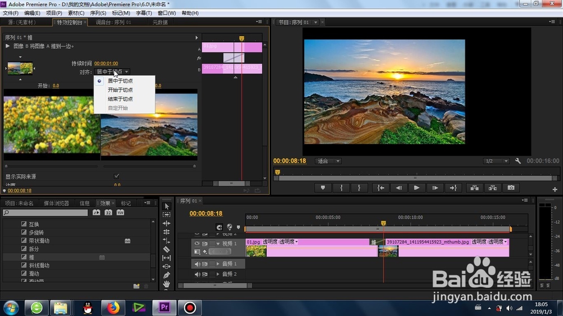This screenshot has height=316, width=563.
Task: Click the timeline Add Marker icon
Action: click(238, 227)
